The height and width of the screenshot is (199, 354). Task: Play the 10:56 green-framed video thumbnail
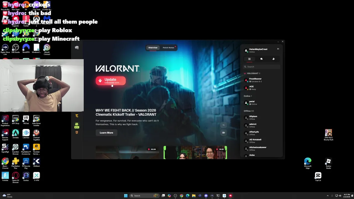(195, 153)
